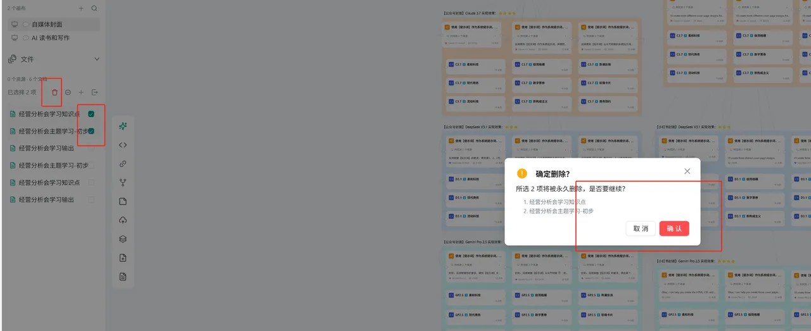Click the 2 个画布 count label
Viewport: 811px width, 331px height.
coord(17,9)
